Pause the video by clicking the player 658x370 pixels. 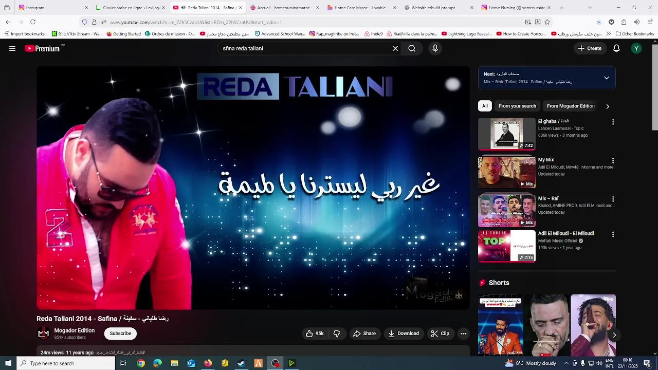point(253,188)
